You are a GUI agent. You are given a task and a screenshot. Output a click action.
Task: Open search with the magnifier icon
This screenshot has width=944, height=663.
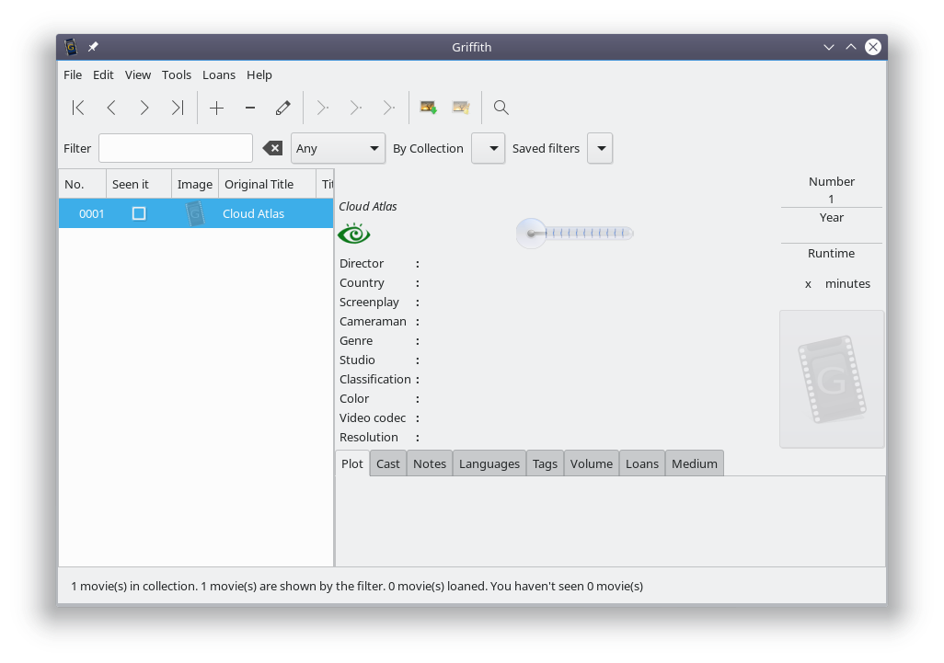[501, 109]
